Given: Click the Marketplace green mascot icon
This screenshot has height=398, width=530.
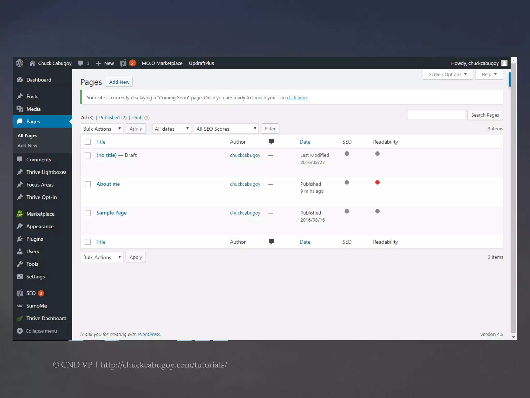Looking at the screenshot, I should point(20,214).
